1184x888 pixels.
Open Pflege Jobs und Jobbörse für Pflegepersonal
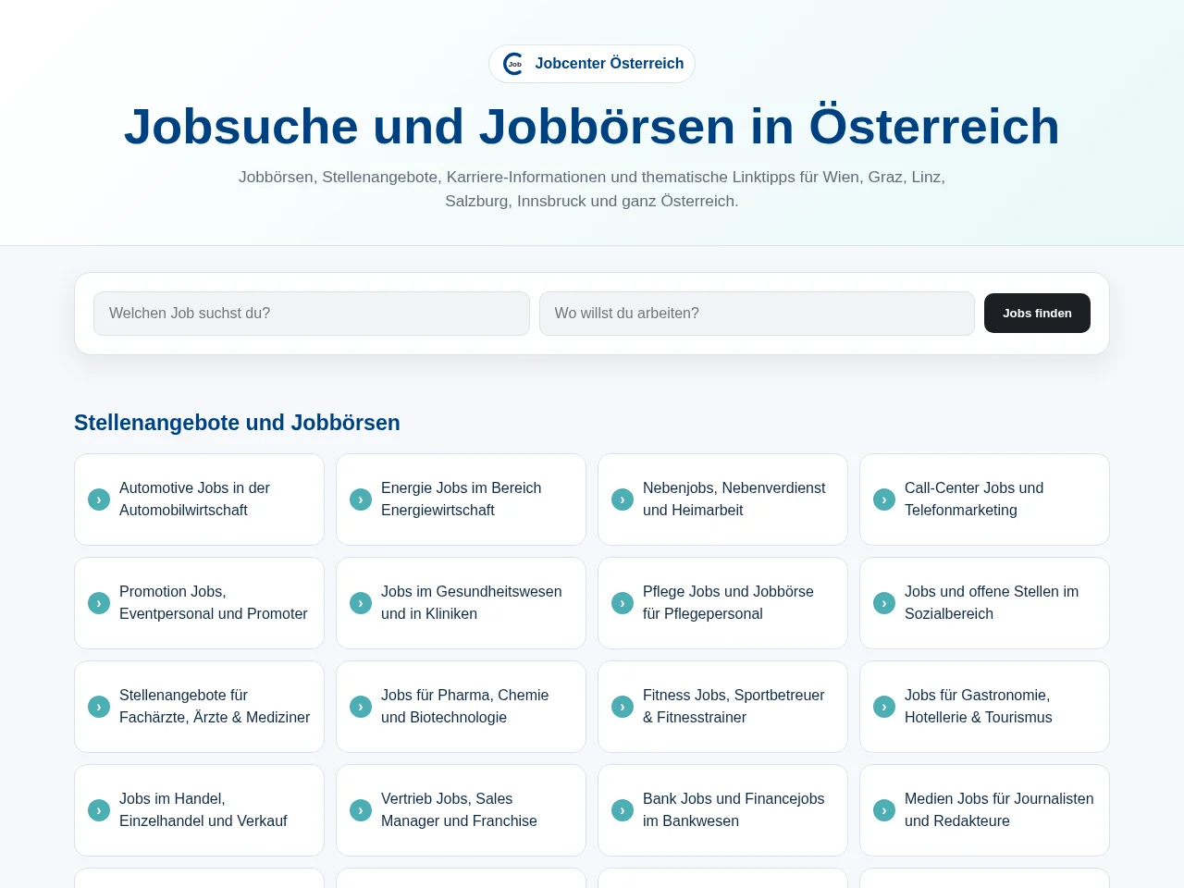click(722, 603)
